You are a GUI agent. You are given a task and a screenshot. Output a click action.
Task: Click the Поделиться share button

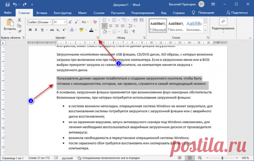pos(237,13)
